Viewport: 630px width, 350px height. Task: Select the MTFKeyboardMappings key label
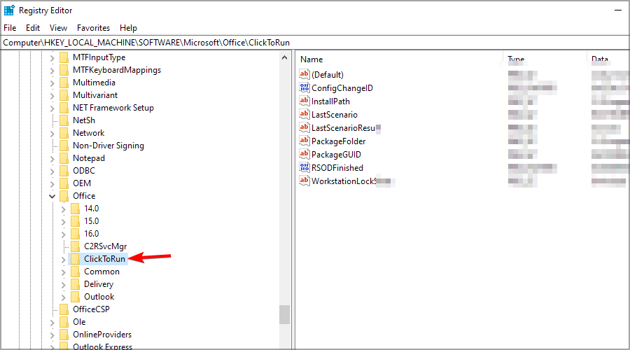click(x=117, y=70)
